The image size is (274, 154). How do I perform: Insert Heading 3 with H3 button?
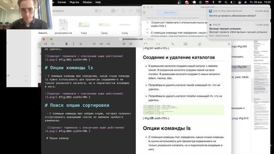click(x=108, y=44)
